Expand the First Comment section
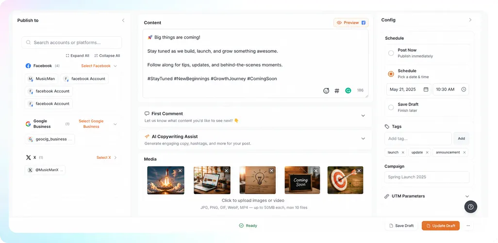 click(363, 116)
